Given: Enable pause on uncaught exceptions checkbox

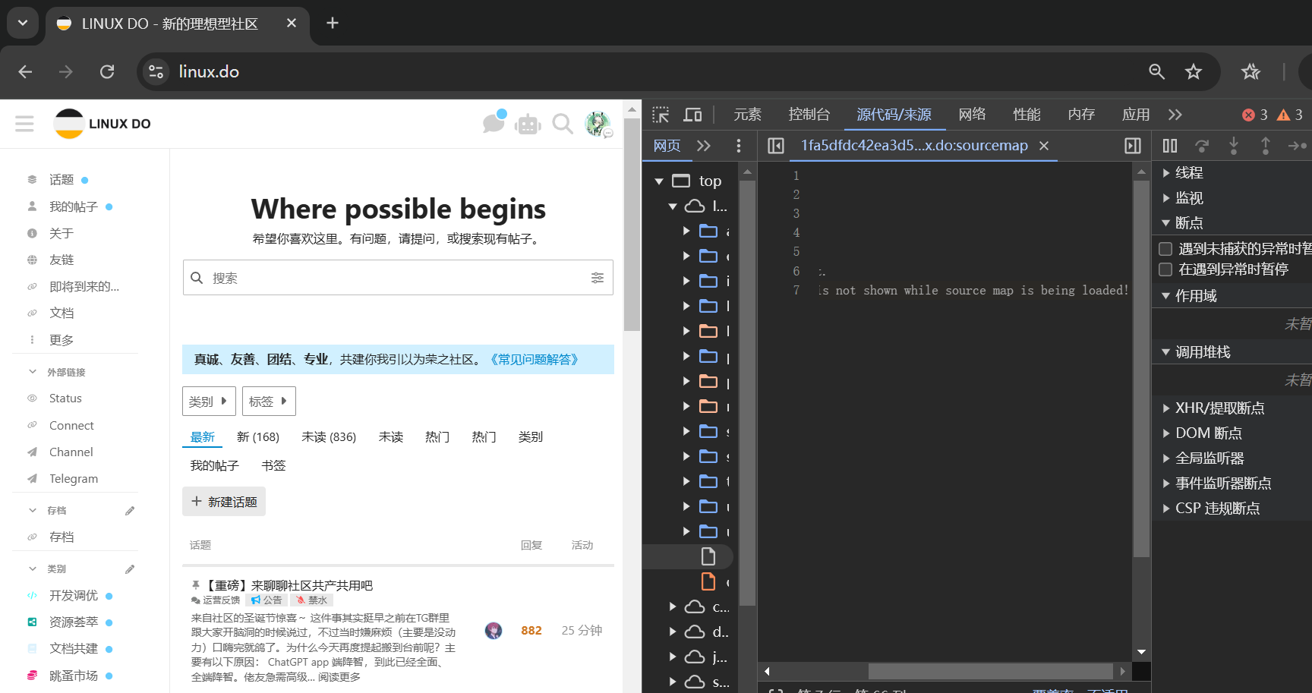Looking at the screenshot, I should pos(1165,249).
